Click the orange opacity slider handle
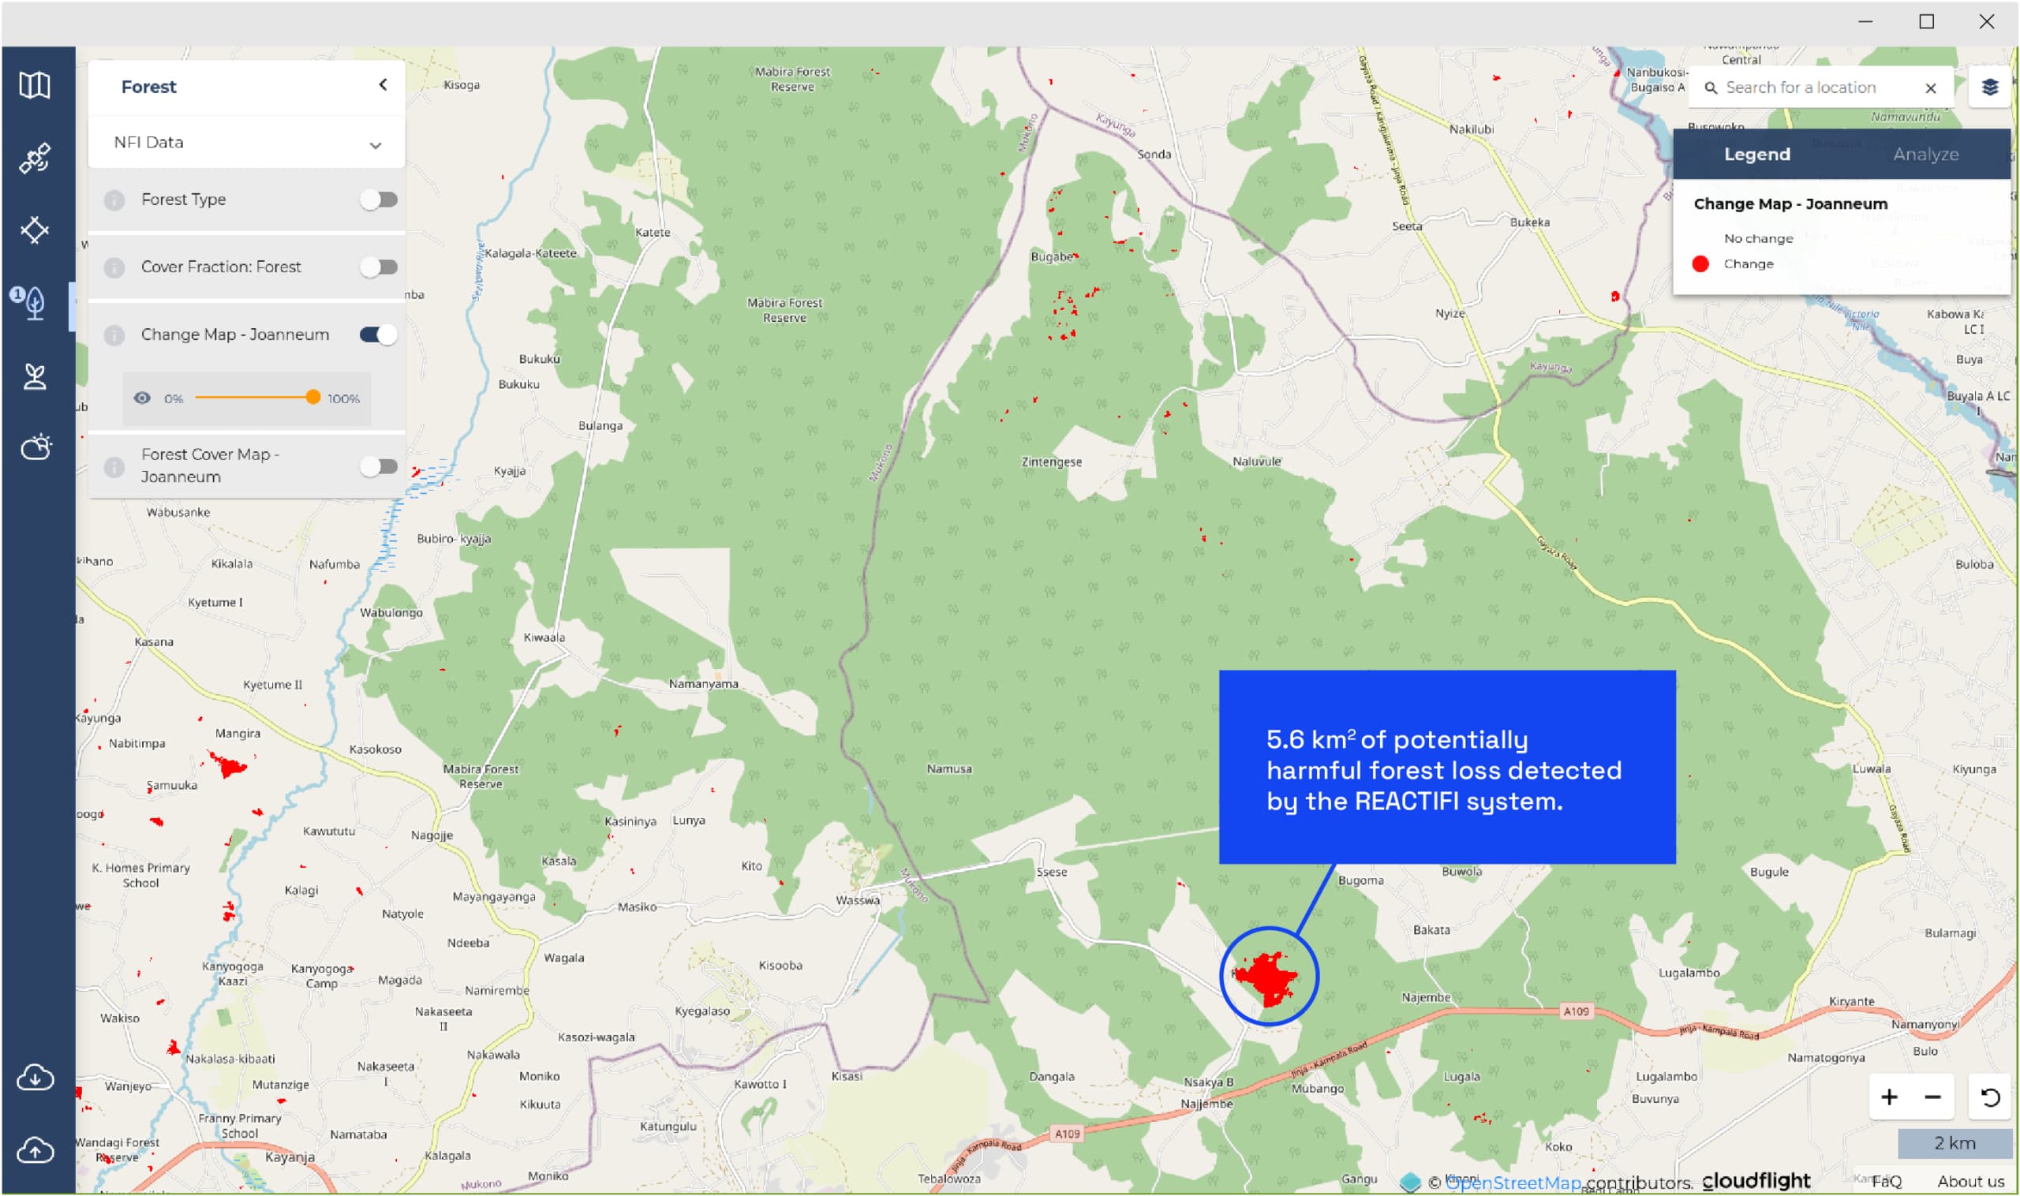Viewport: 2020px width, 1196px height. [x=312, y=398]
